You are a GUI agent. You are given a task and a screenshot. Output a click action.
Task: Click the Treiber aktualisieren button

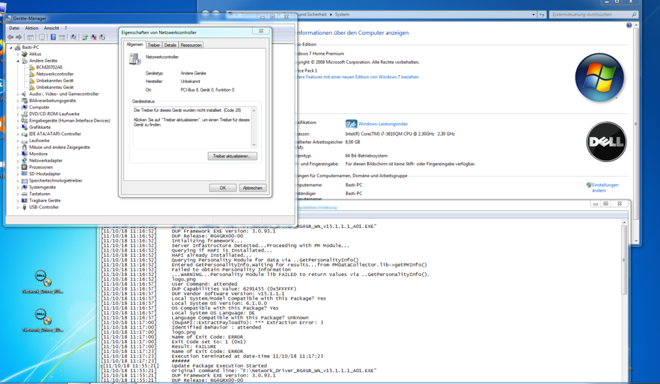(x=232, y=156)
